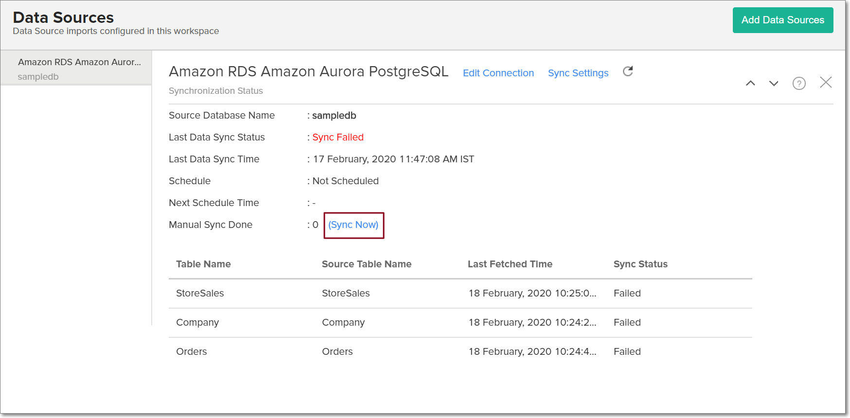
Task: Click the refresh icon beside Sync Settings
Action: [628, 72]
